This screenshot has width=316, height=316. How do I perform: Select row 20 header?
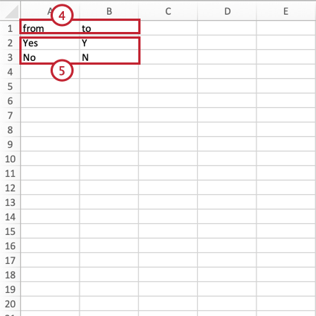(10, 304)
